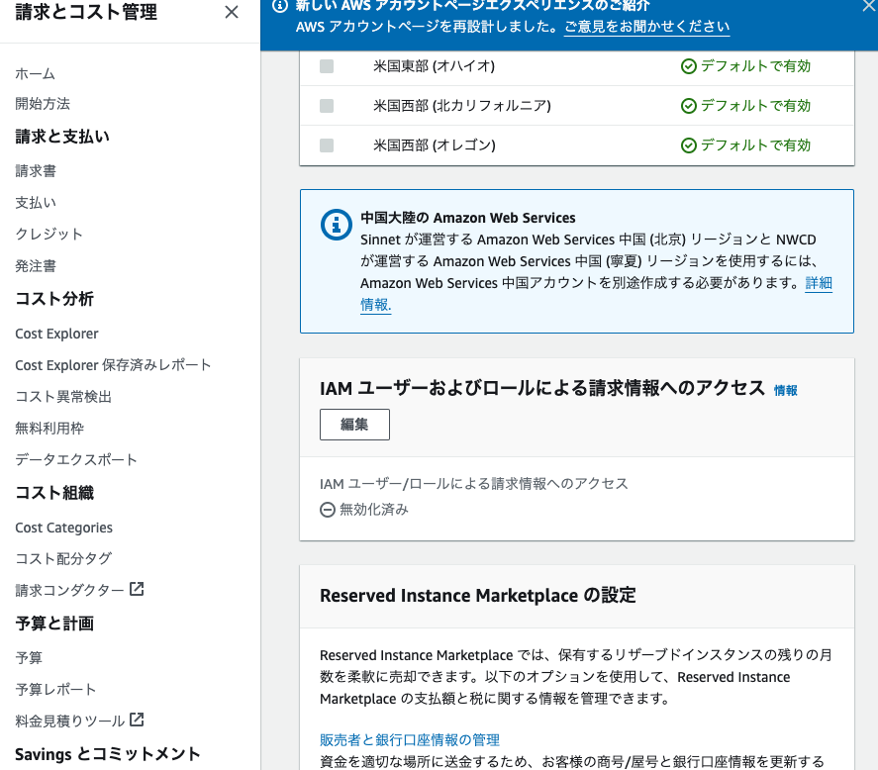Click the デフォルトで有効 status for 北カリフォルニア
The image size is (878, 770).
click(755, 106)
